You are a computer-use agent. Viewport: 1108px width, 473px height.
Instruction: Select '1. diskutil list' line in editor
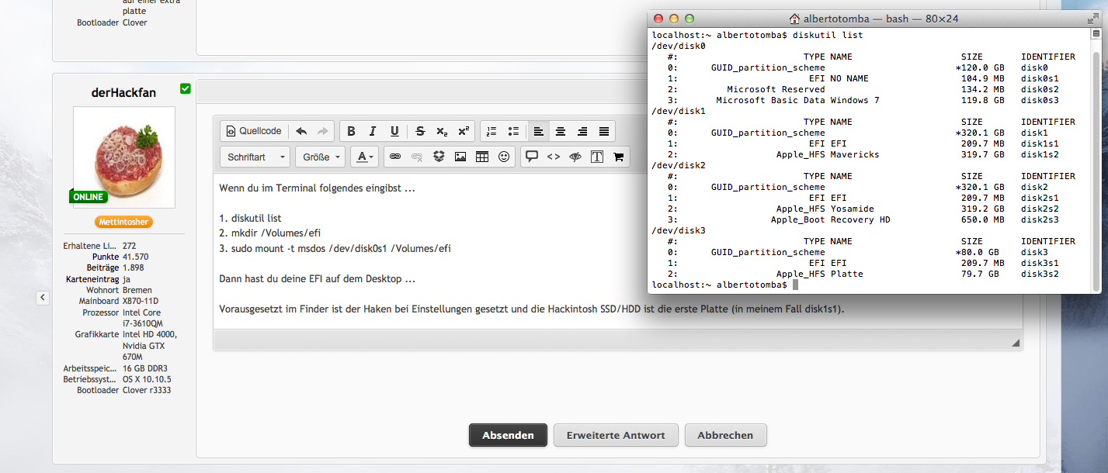click(x=250, y=219)
